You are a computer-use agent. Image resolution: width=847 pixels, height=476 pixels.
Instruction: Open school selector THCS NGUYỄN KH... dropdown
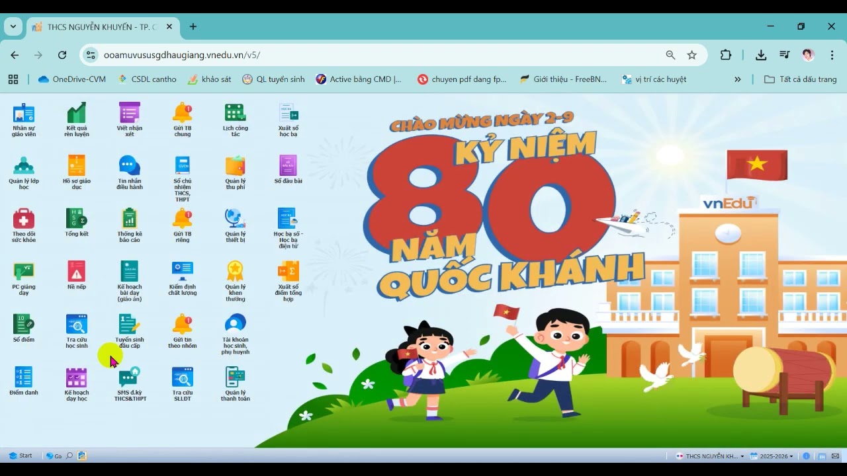pyautogui.click(x=710, y=456)
